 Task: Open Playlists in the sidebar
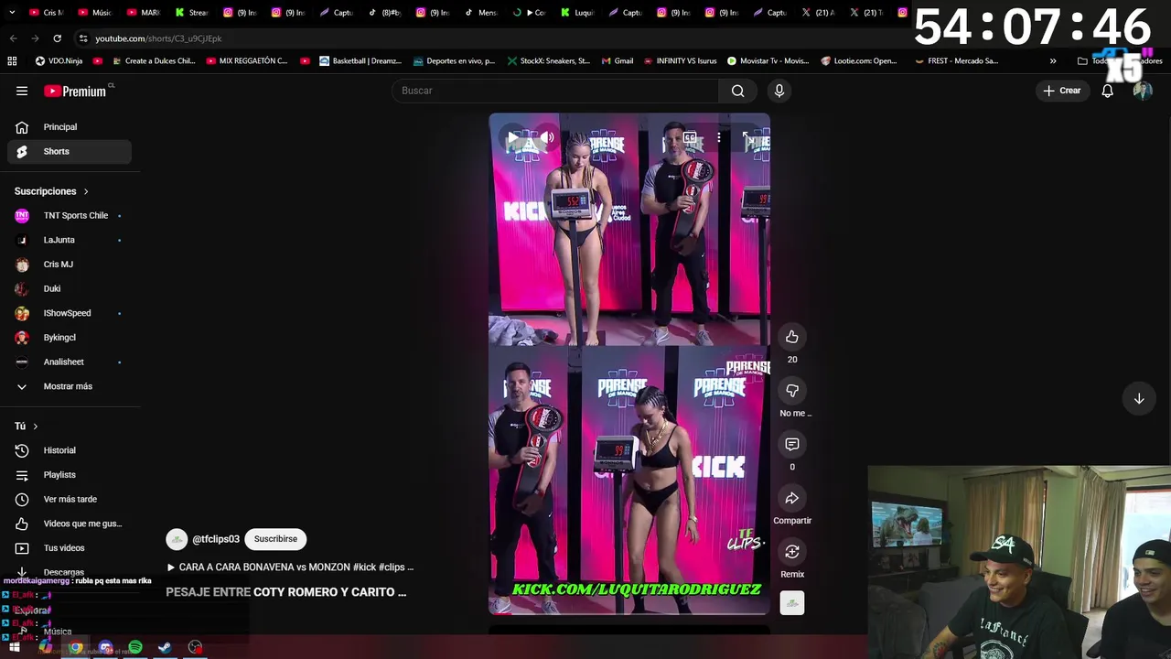70,475
